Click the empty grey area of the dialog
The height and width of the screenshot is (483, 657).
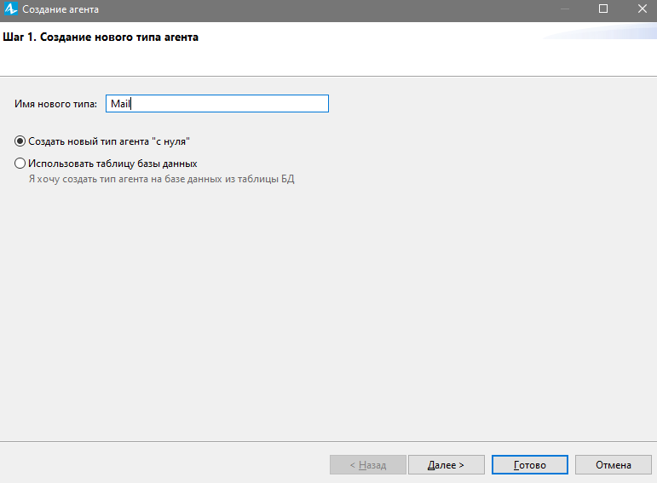click(329, 314)
